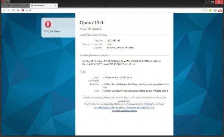Click the 'Пути' section header
The height and width of the screenshot is (137, 224).
pyautogui.click(x=83, y=72)
